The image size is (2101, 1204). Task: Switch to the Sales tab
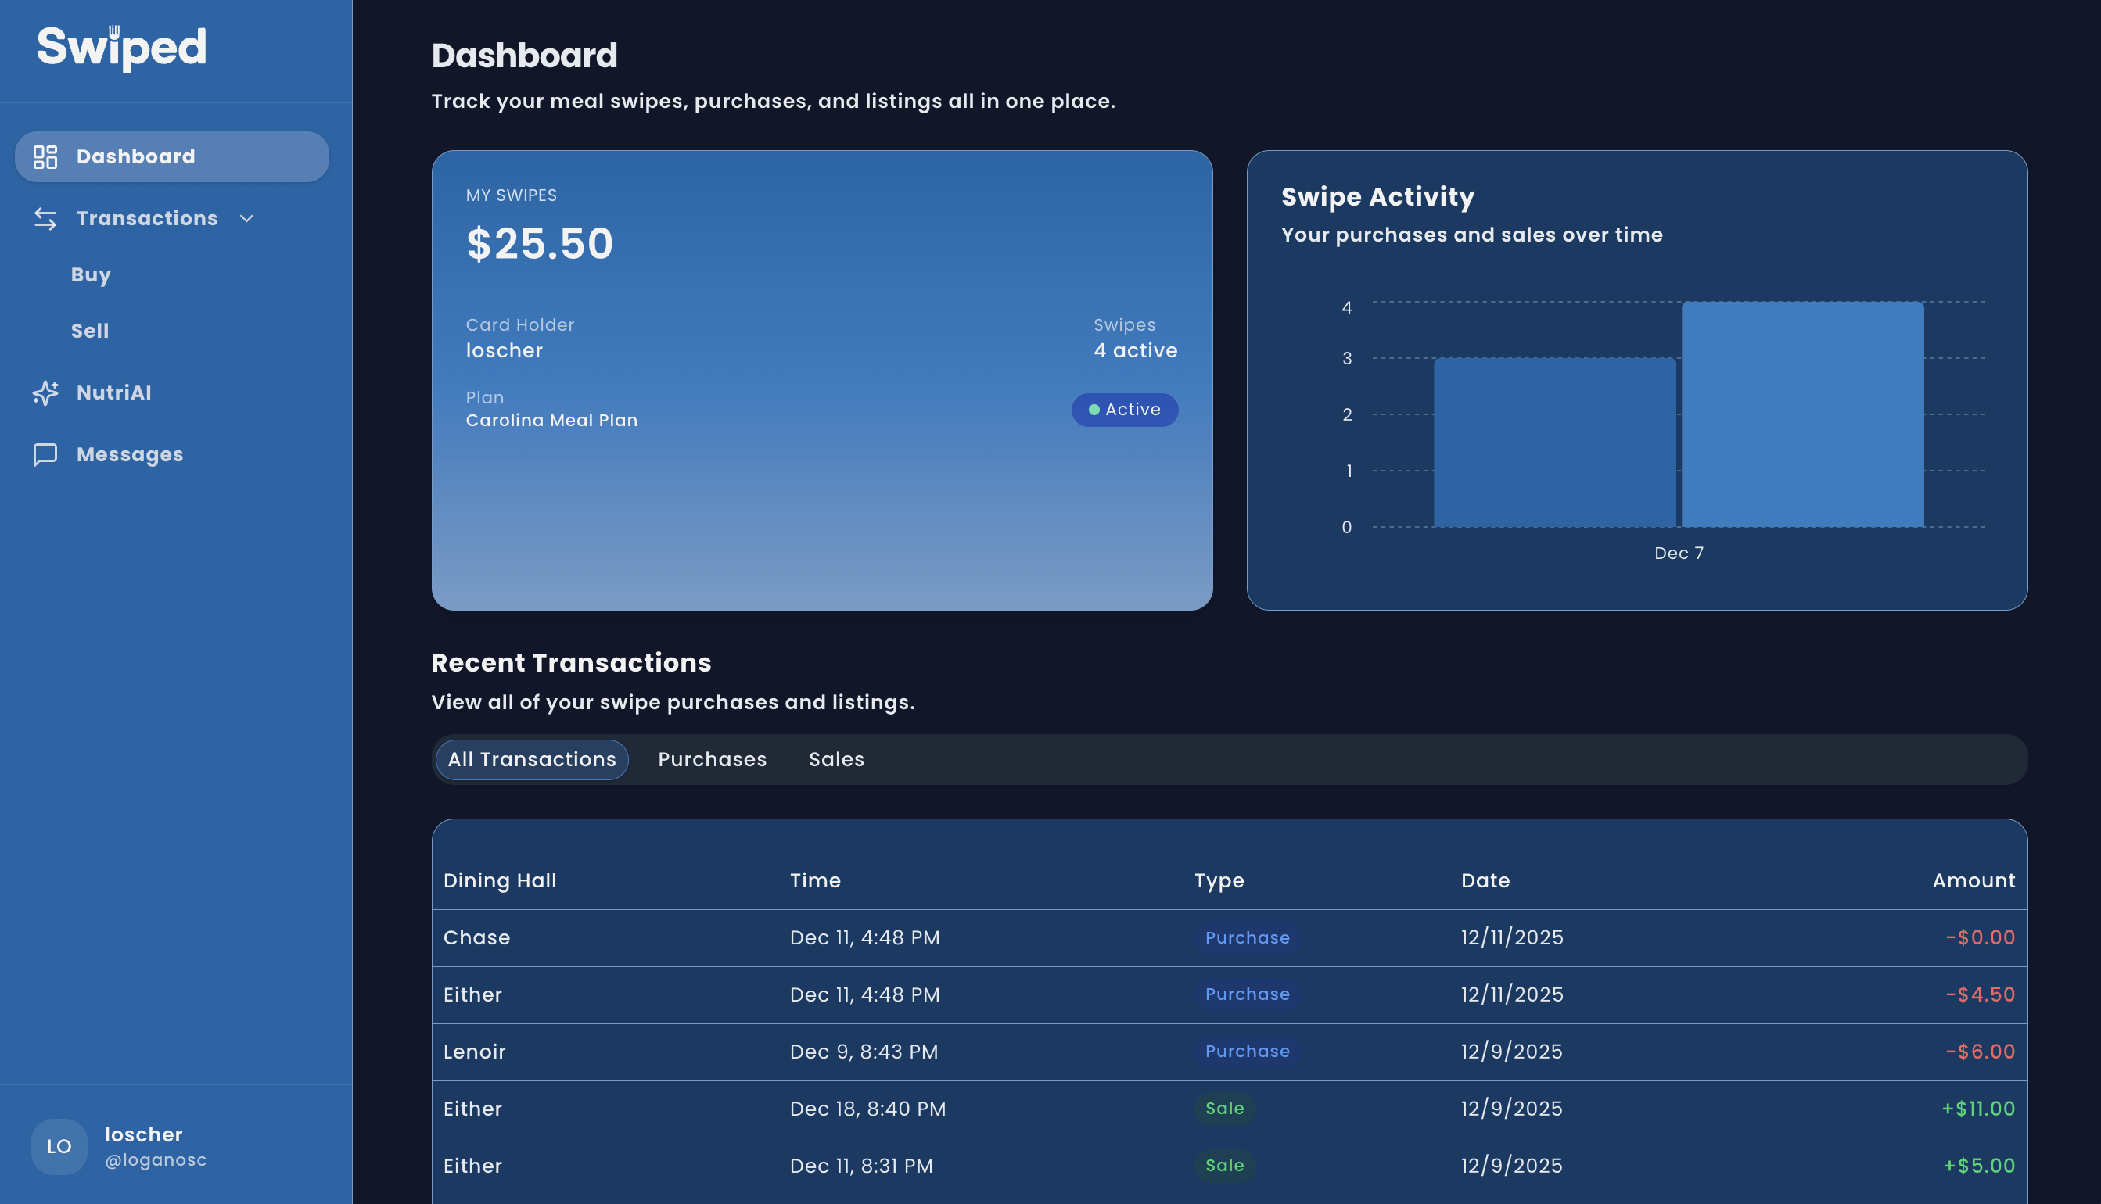point(836,759)
